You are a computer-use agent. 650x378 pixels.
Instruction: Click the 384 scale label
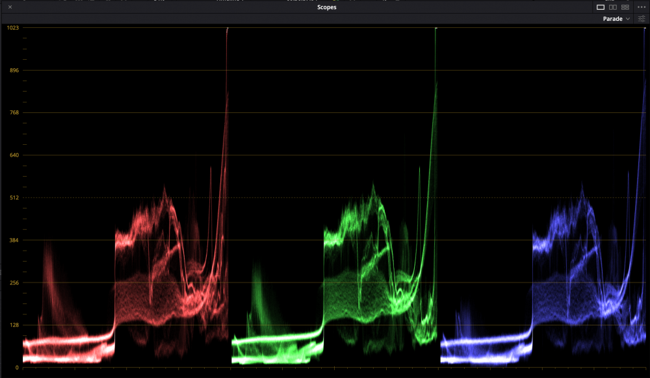click(13, 240)
